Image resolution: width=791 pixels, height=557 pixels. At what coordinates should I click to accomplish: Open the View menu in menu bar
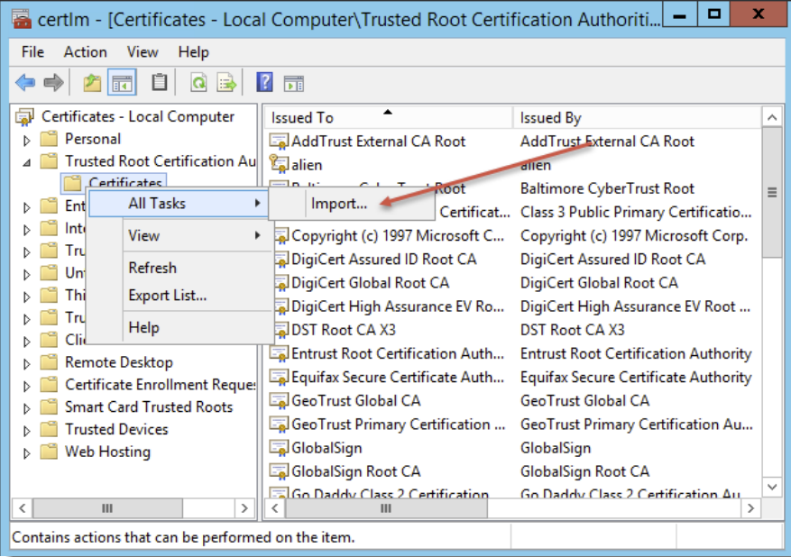click(x=143, y=52)
